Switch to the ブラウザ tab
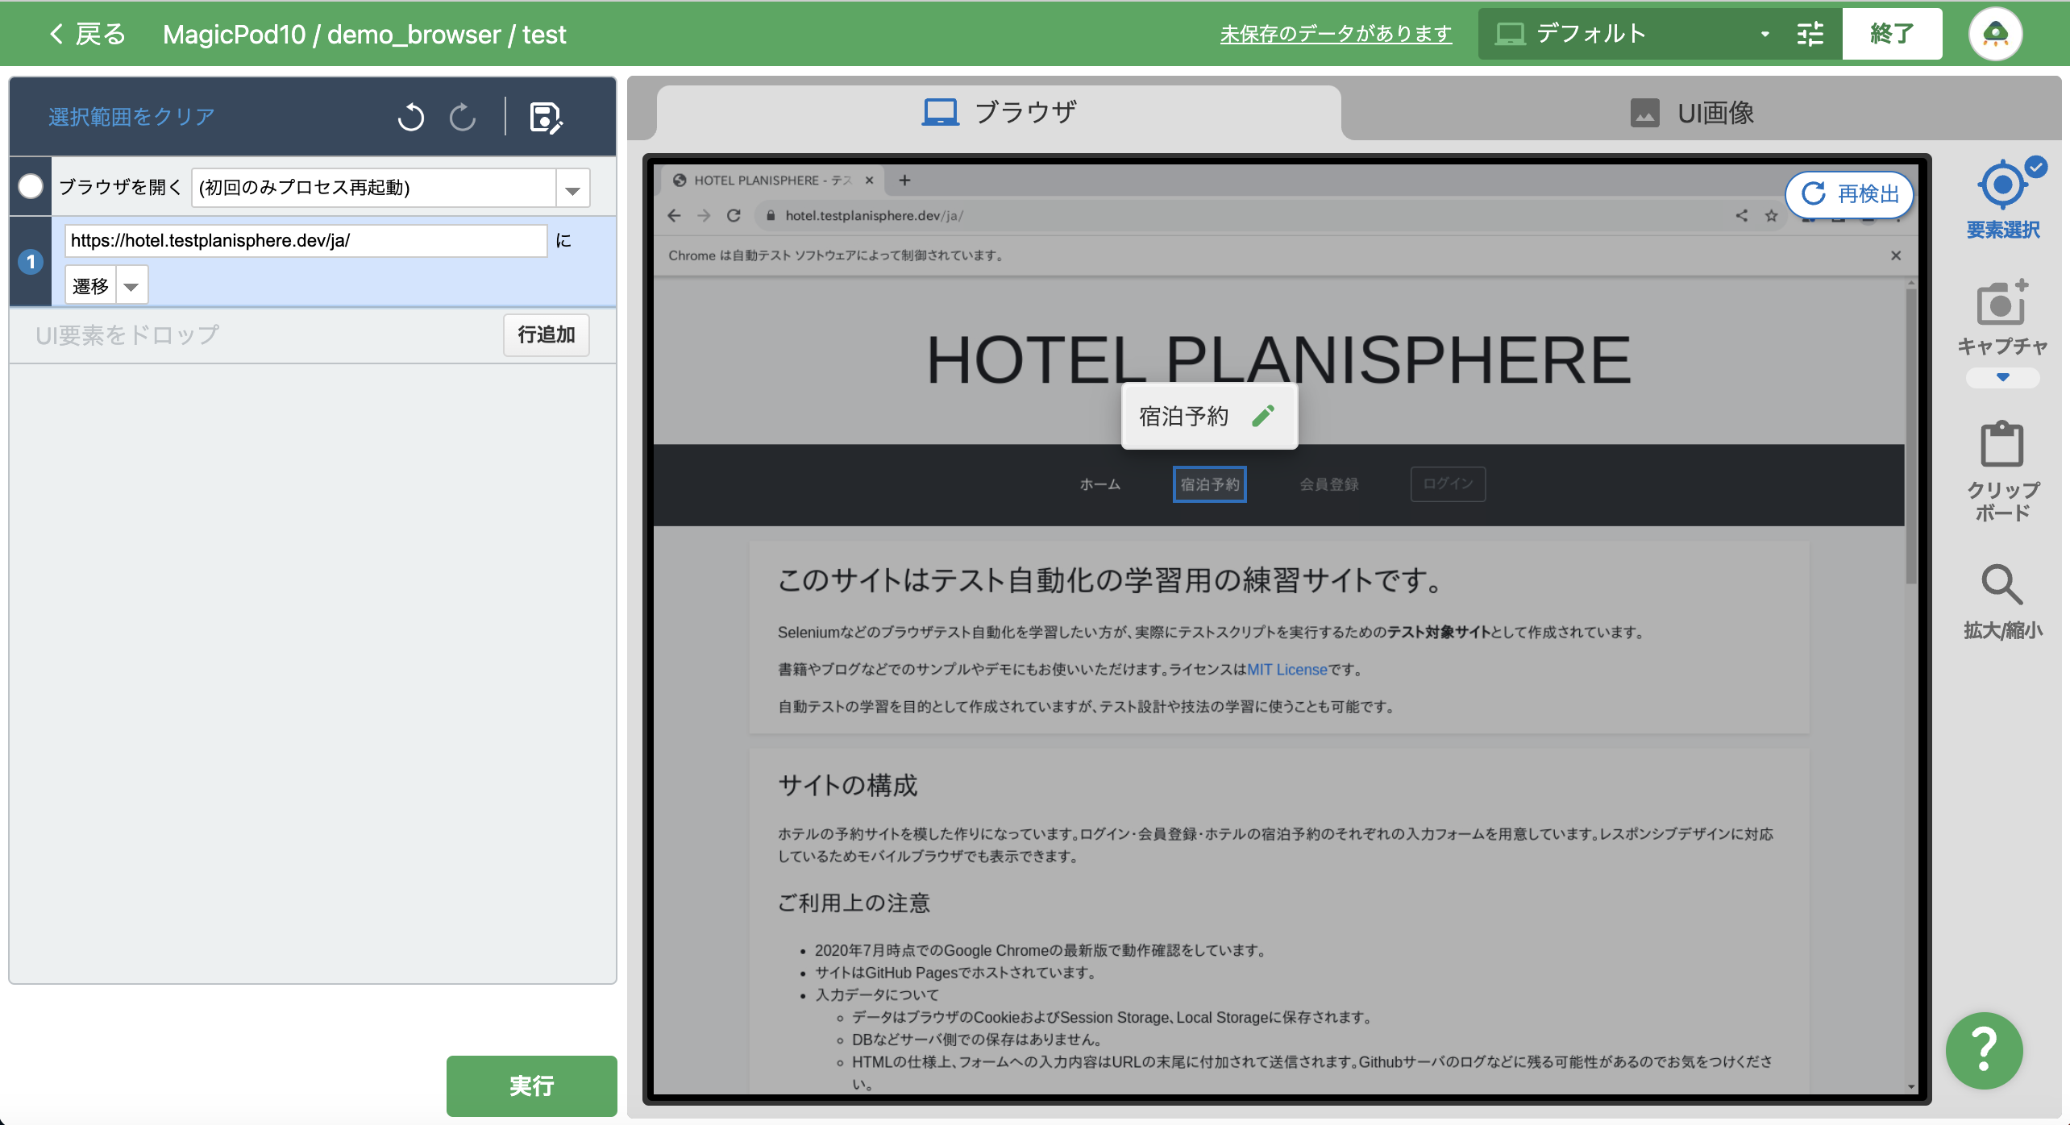 (999, 112)
